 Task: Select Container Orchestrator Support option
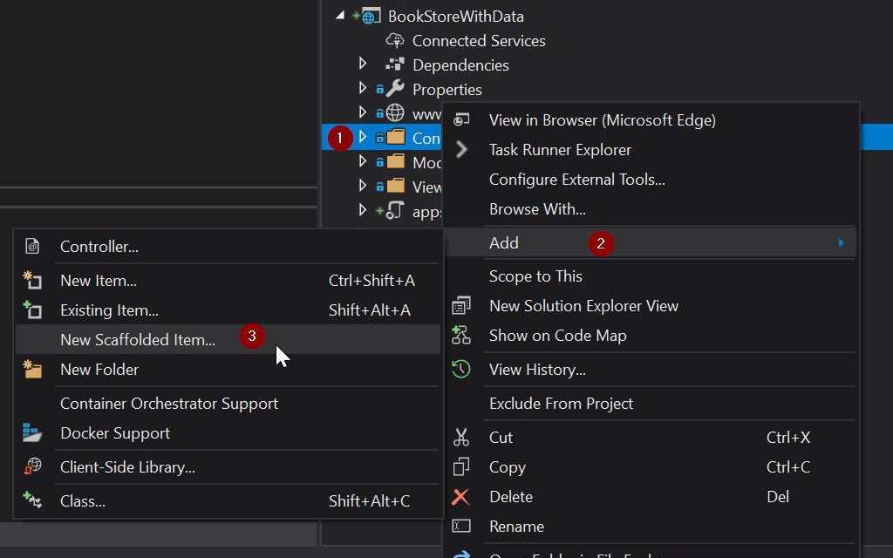pyautogui.click(x=169, y=404)
